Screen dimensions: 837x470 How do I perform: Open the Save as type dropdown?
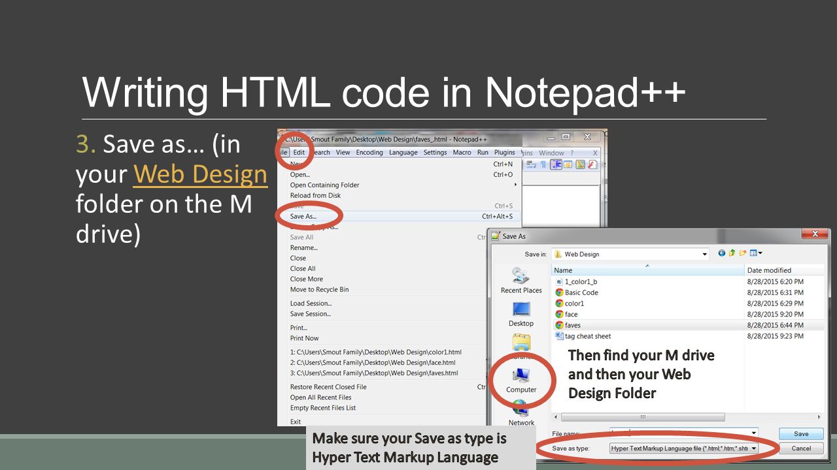(753, 448)
